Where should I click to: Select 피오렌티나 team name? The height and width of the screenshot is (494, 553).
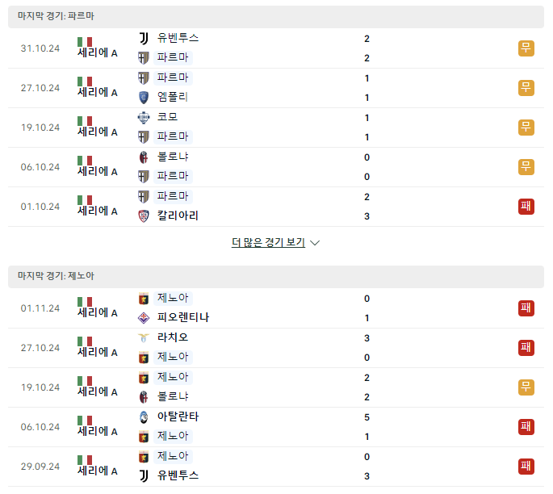[183, 317]
